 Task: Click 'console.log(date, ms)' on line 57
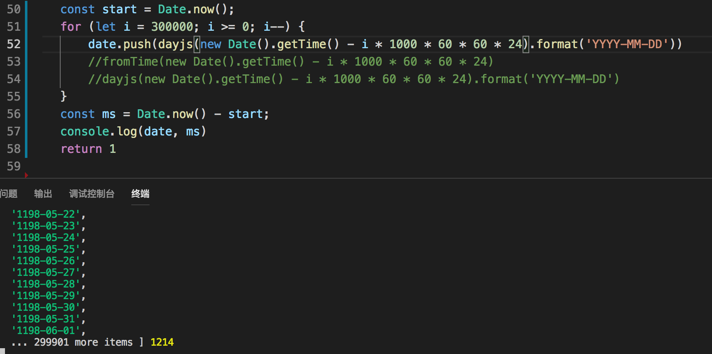click(x=133, y=131)
